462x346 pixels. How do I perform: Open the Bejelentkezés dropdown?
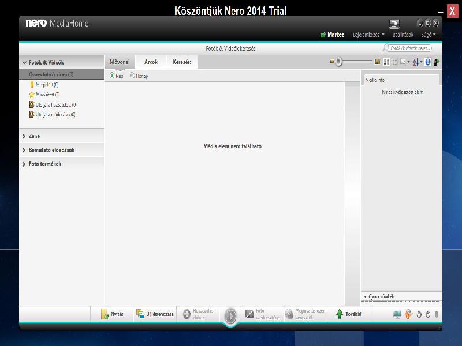click(x=368, y=35)
